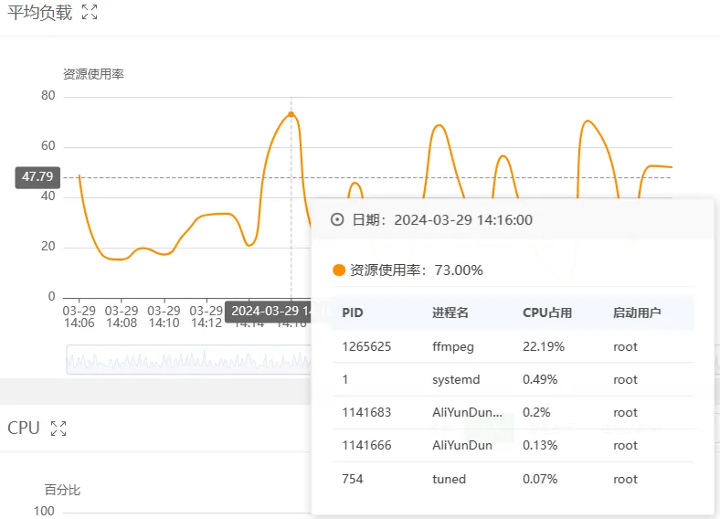
Task: Click the 启动用户 column header
Action: (x=636, y=312)
